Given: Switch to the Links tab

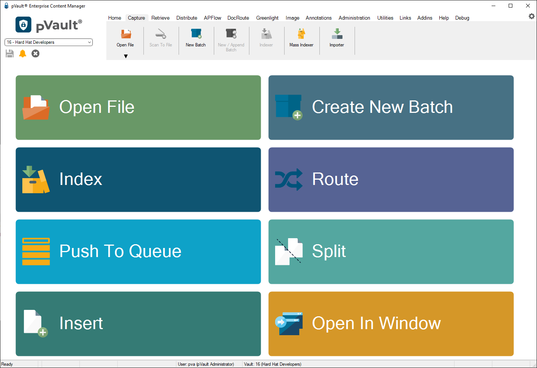Looking at the screenshot, I should [405, 18].
